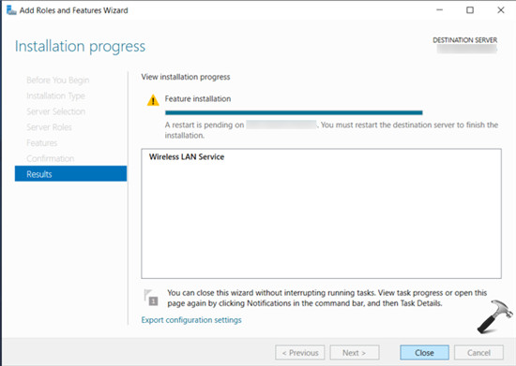
Task: Click the Previous button
Action: (x=300, y=353)
